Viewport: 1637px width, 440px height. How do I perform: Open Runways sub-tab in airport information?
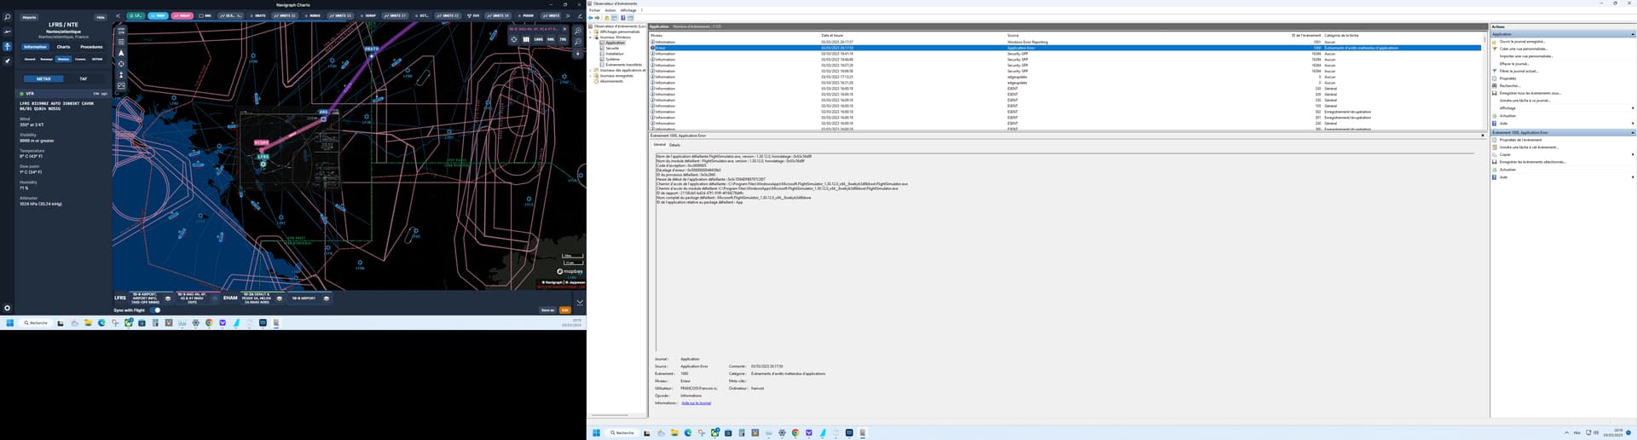(x=46, y=59)
